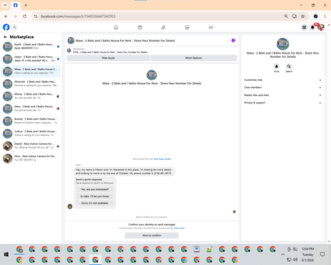This screenshot has height=265, width=331.
Task: Open Brandy's conversation in the chat list
Action: tap(31, 121)
